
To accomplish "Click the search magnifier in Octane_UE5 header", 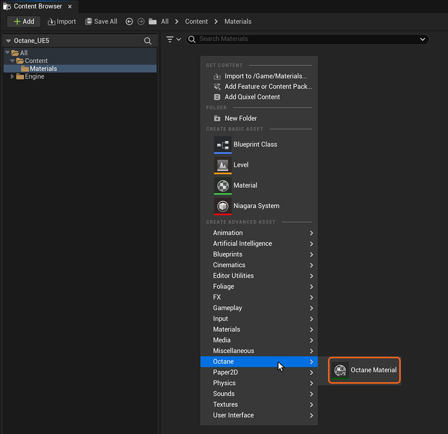I will [x=147, y=41].
